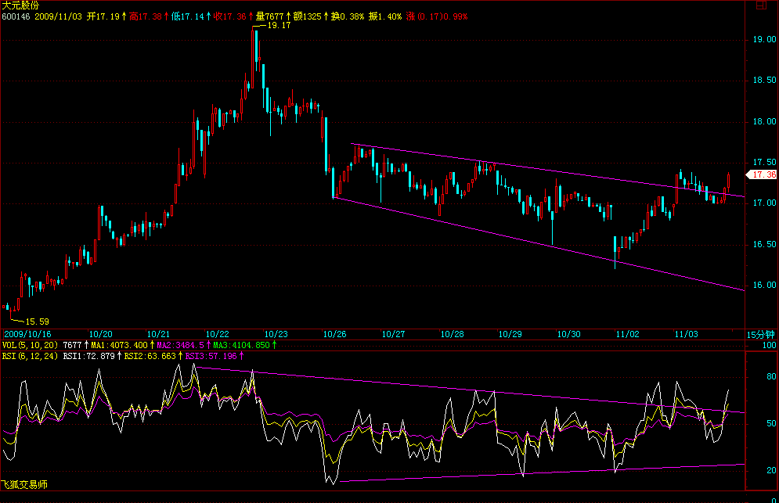Click the 16.00 price axis label
This screenshot has height=503, width=779.
[x=764, y=285]
